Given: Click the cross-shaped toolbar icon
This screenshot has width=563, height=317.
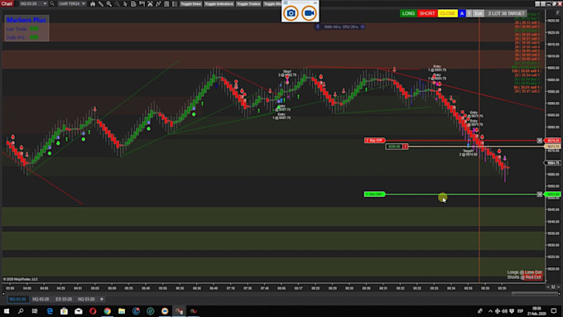Looking at the screenshot, I should point(150,4).
